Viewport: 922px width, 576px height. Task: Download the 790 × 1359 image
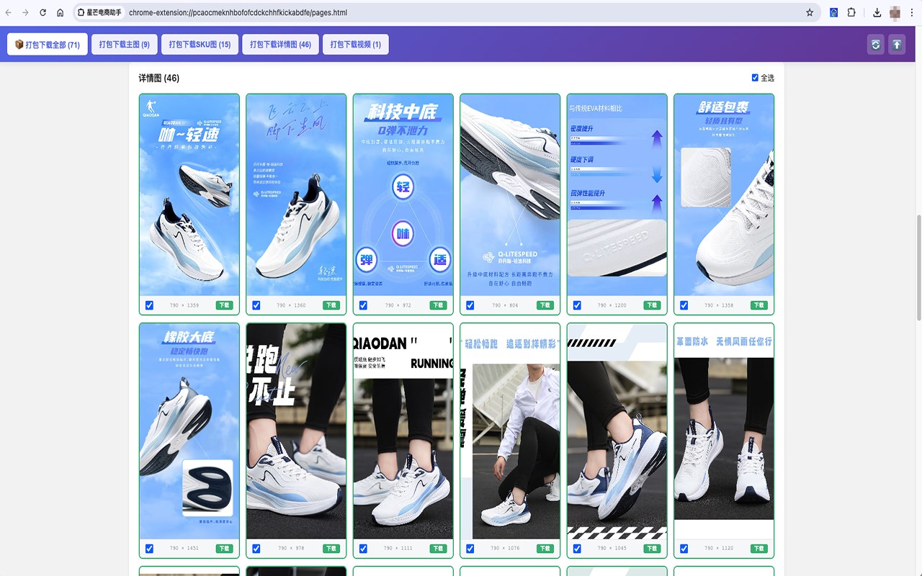(x=224, y=305)
